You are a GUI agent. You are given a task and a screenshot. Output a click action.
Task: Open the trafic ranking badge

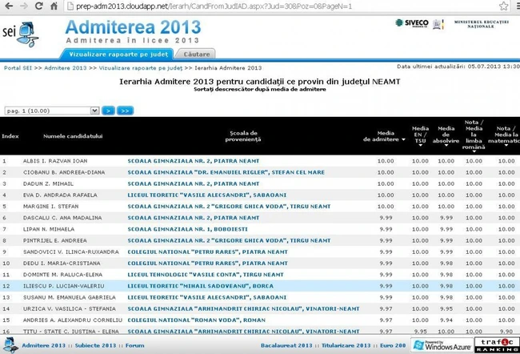click(497, 345)
